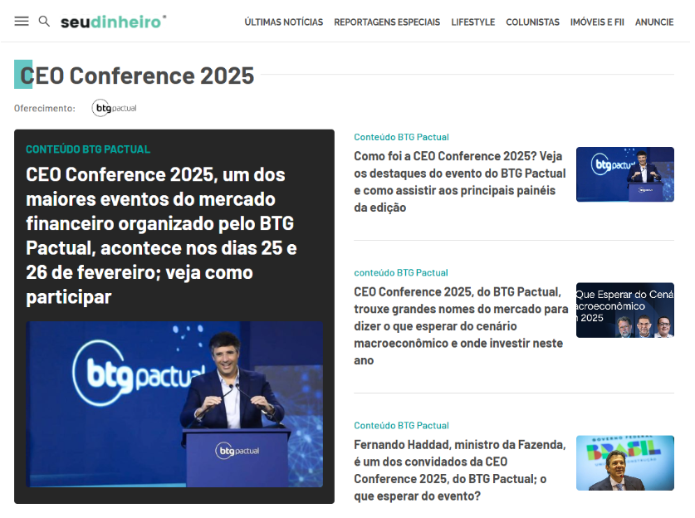Open the CEO Conference 2025 page heading
The width and height of the screenshot is (695, 518).
(x=137, y=76)
